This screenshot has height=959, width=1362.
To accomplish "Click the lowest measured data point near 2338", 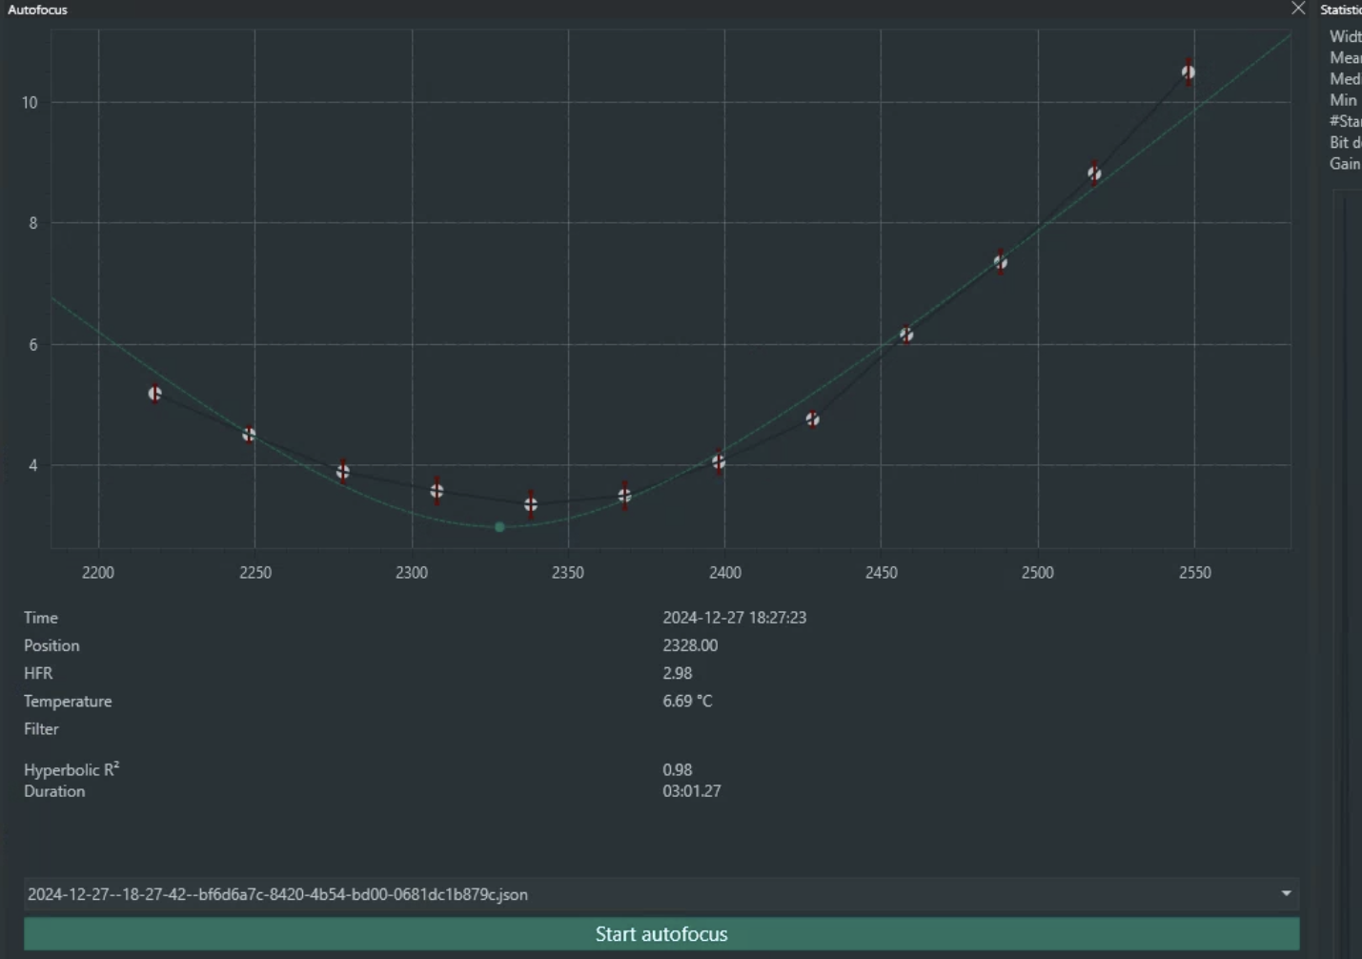I will (x=531, y=504).
